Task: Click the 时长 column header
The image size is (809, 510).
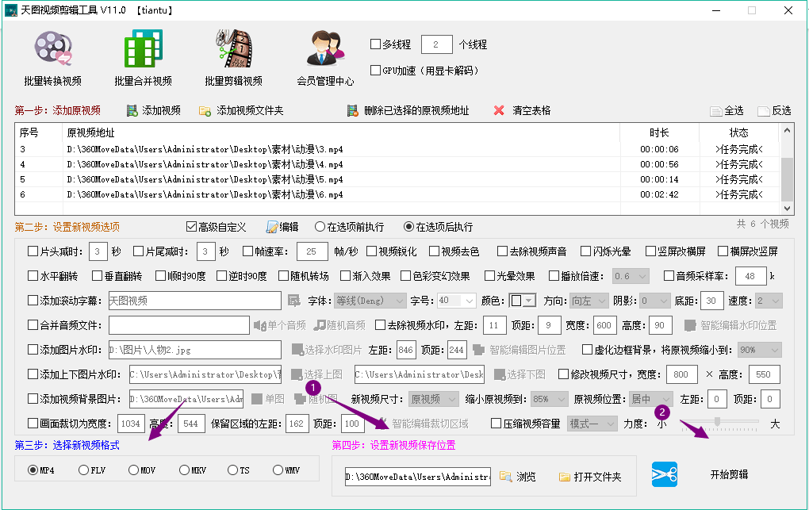Action: pyautogui.click(x=659, y=132)
